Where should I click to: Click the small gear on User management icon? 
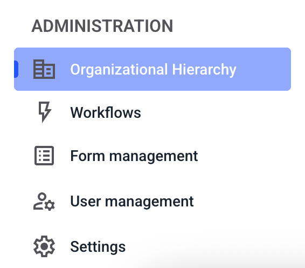(50, 205)
